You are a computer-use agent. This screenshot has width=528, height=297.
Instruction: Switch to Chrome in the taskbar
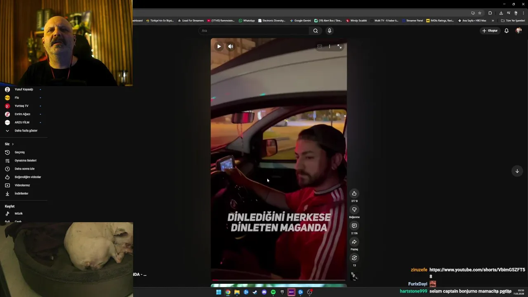coord(228,292)
